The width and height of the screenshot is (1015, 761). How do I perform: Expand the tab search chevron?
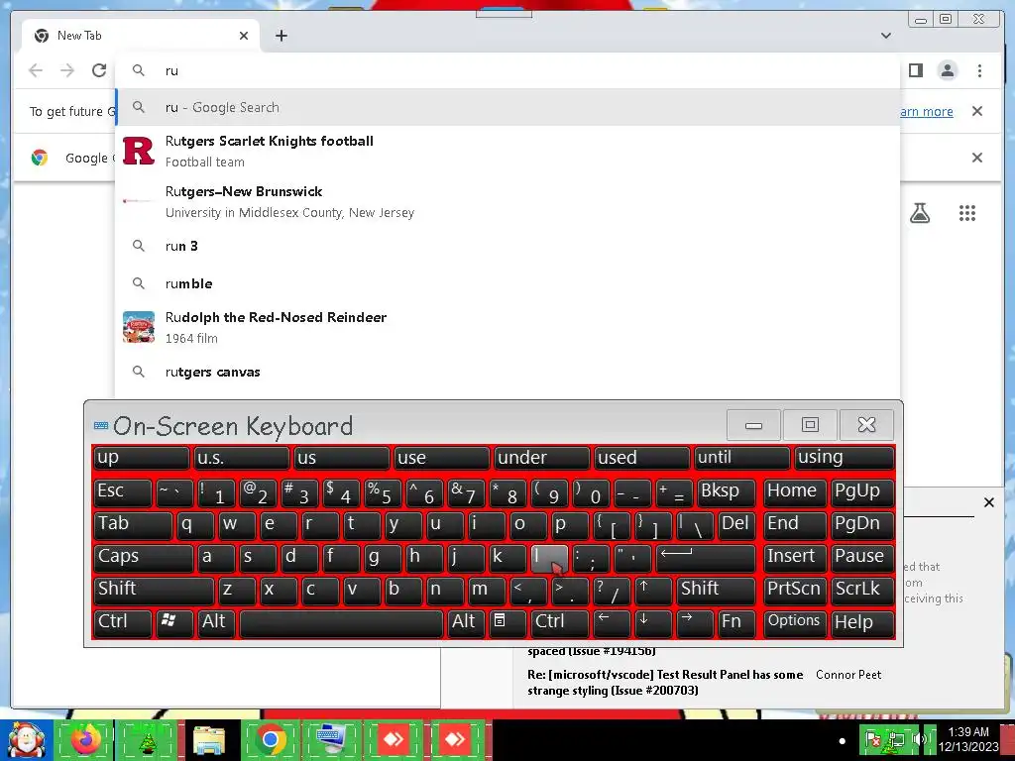[885, 36]
